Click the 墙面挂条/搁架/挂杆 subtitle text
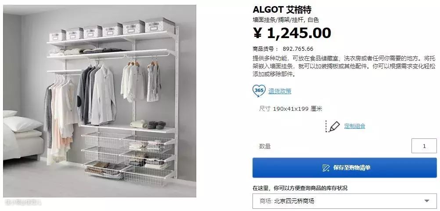The height and width of the screenshot is (211, 440). [x=279, y=20]
